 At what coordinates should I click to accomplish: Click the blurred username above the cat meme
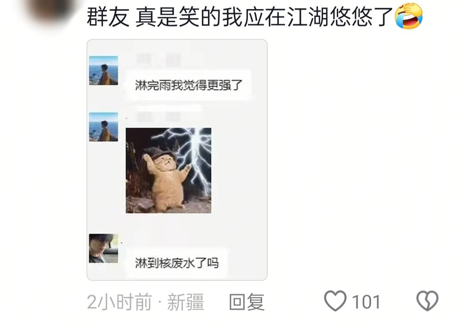click(159, 117)
